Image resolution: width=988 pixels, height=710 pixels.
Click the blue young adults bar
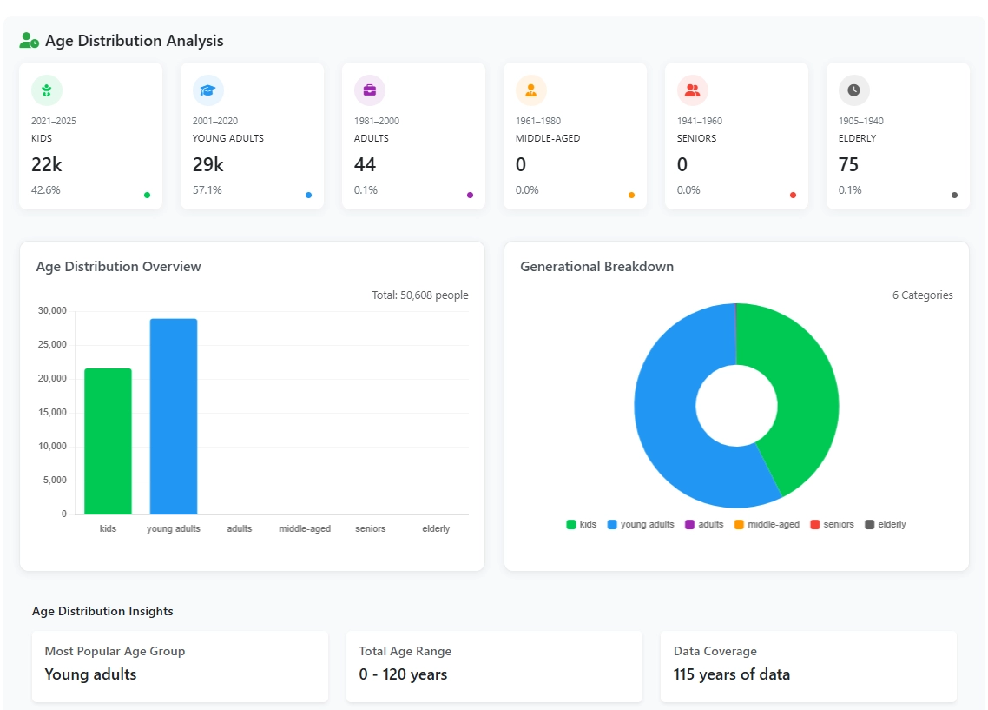tap(174, 417)
